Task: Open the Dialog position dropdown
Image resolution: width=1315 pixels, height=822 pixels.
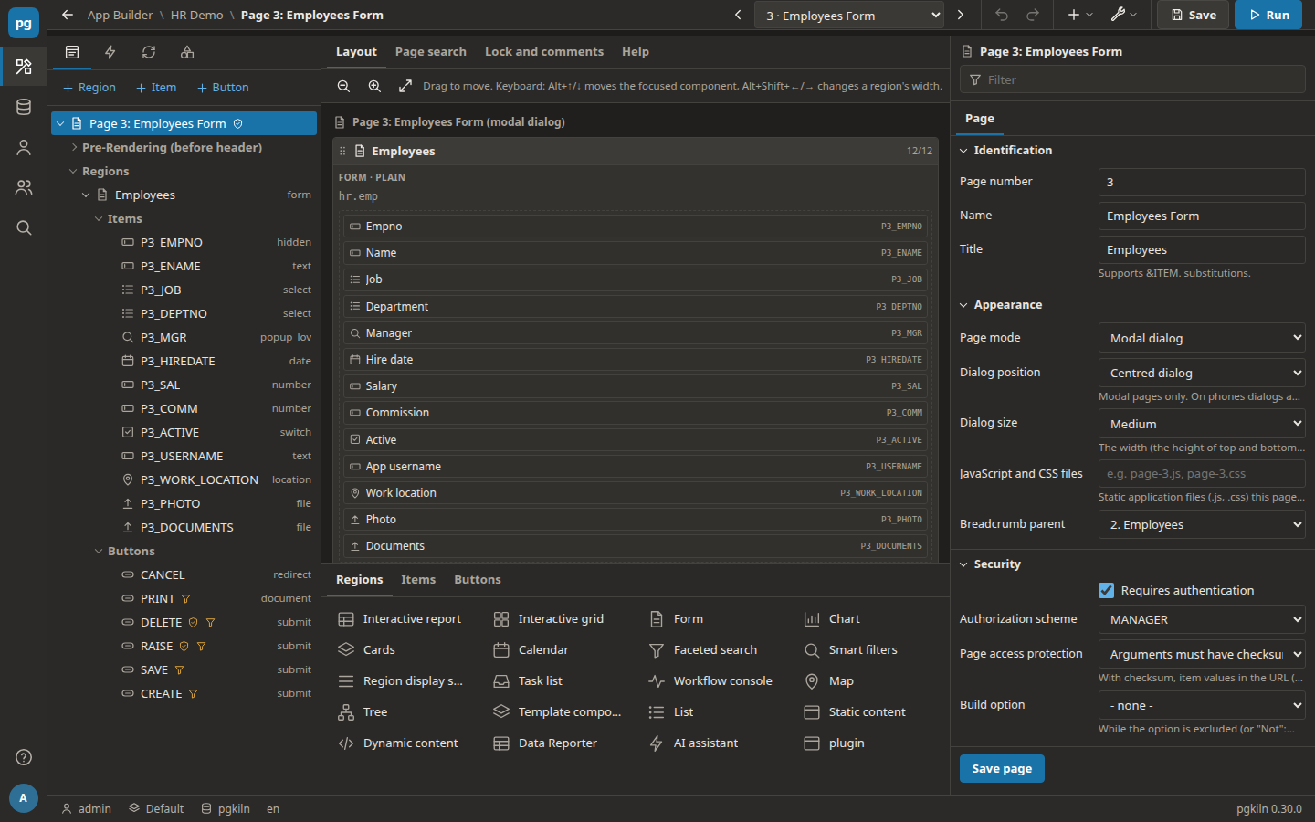Action: coord(1202,373)
